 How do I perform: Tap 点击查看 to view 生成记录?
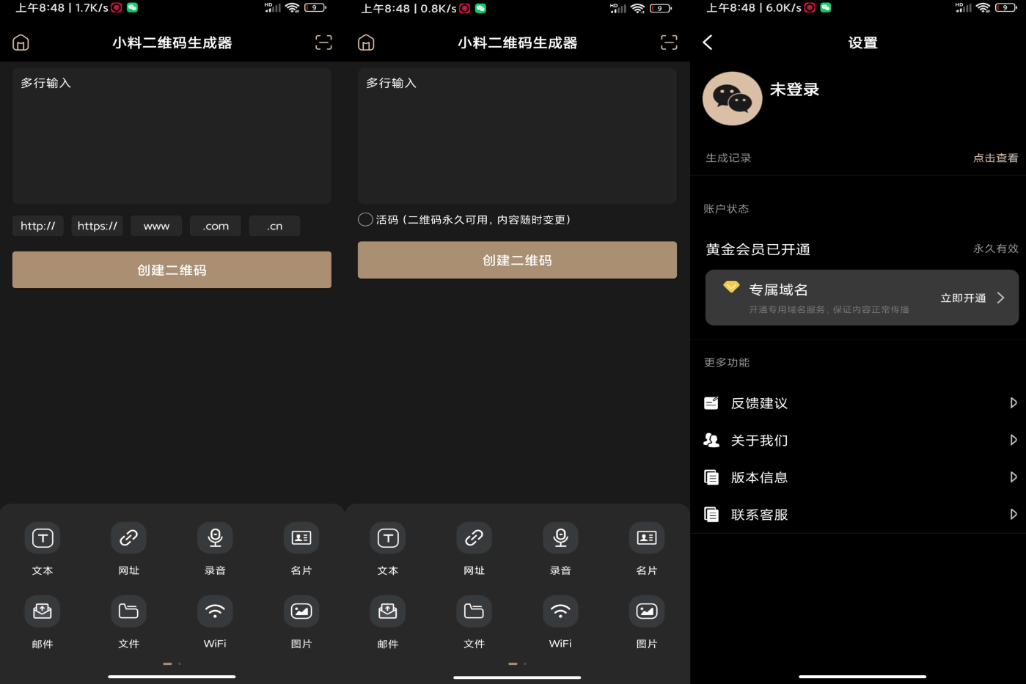994,158
